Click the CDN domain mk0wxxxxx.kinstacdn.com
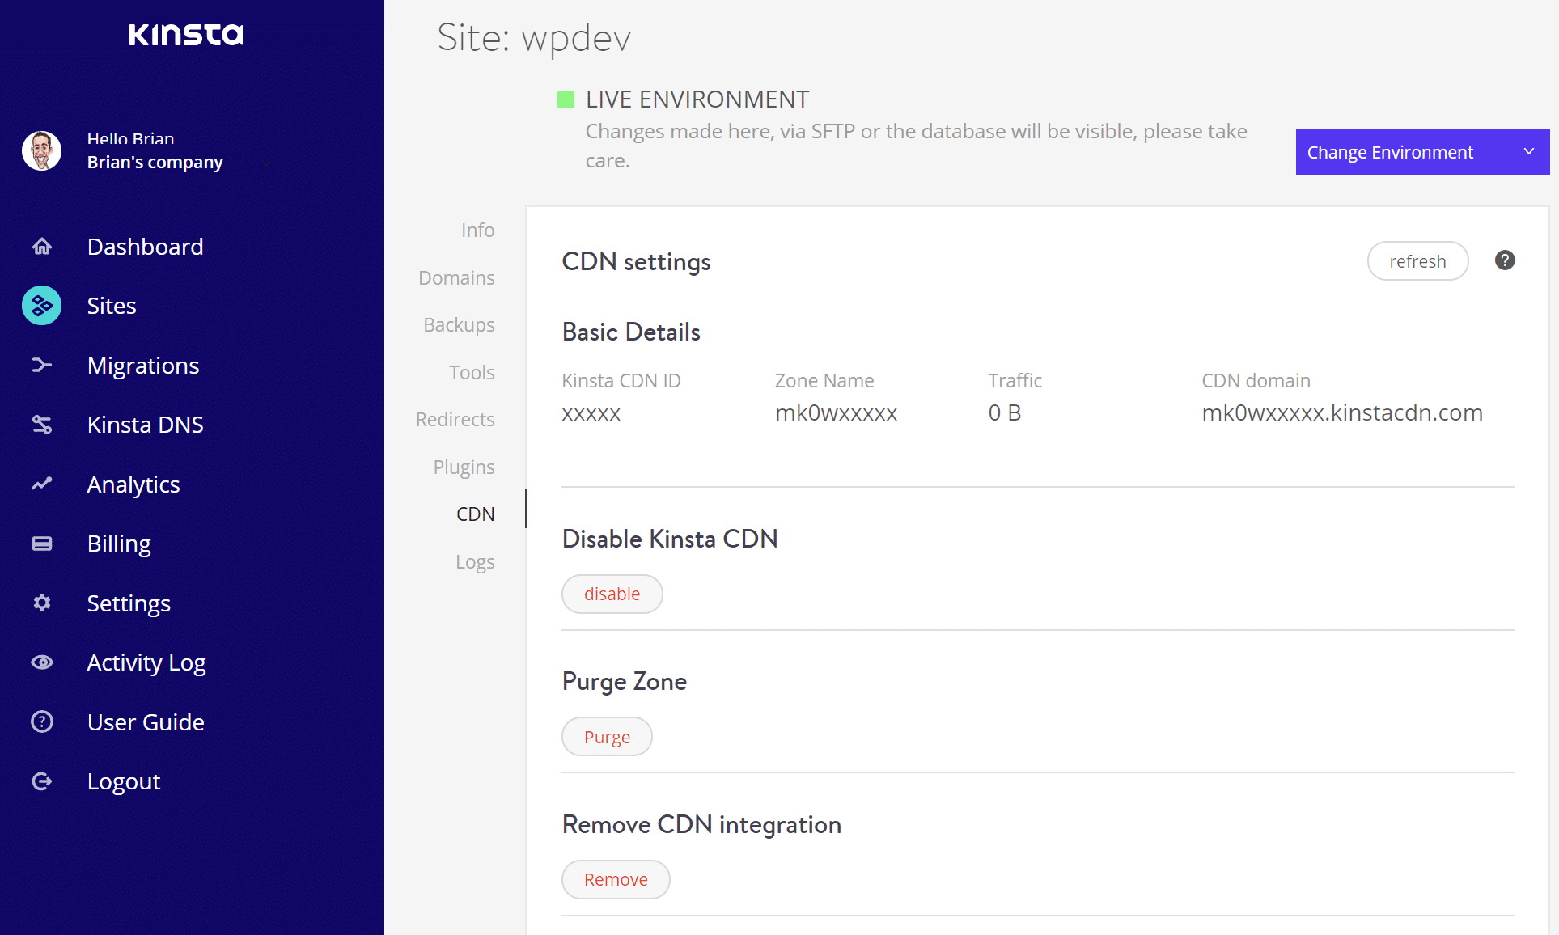 pyautogui.click(x=1342, y=412)
